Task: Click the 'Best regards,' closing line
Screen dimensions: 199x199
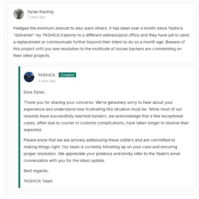Action: [36, 171]
